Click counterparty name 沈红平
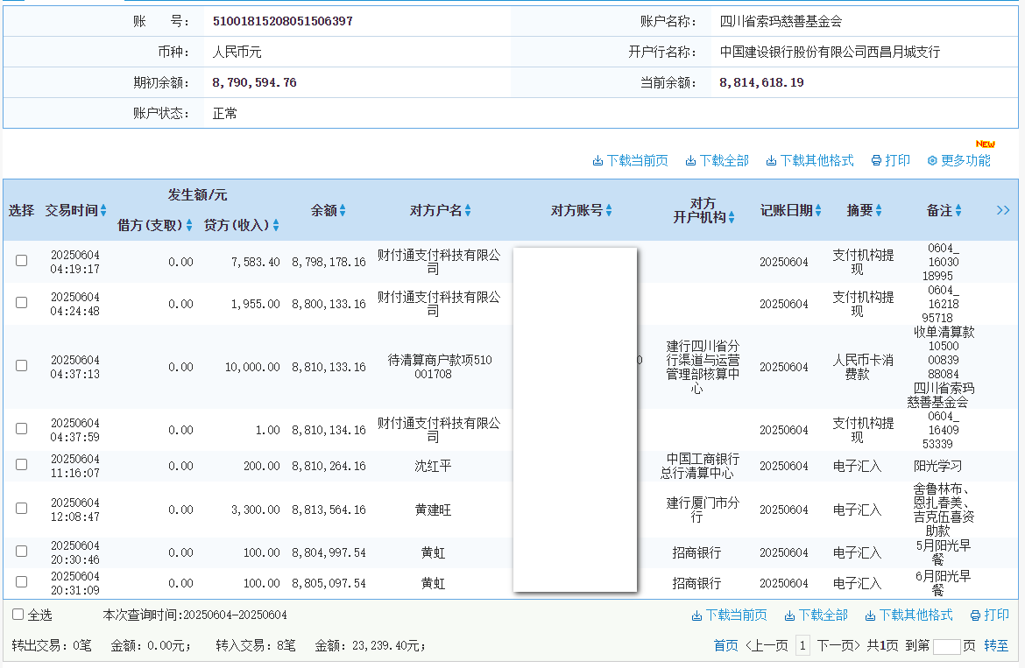Image resolution: width=1025 pixels, height=668 pixels. pos(433,467)
